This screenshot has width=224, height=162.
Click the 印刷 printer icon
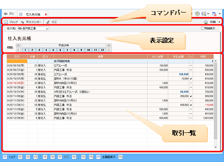(x=206, y=22)
